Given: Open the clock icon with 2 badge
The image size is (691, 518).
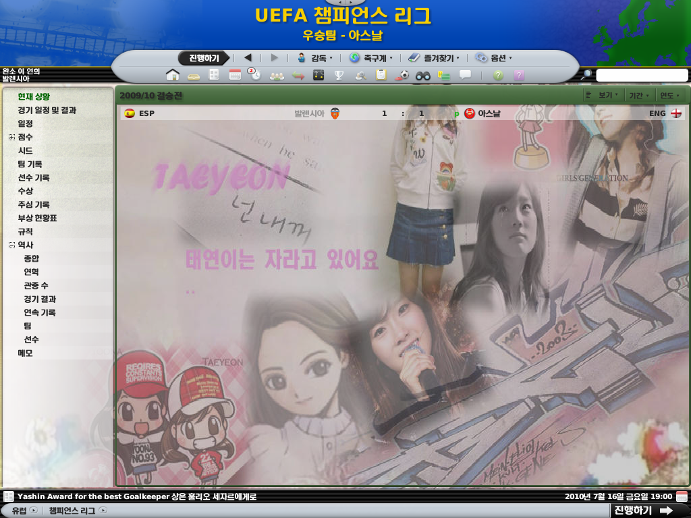Looking at the screenshot, I should pyautogui.click(x=254, y=74).
